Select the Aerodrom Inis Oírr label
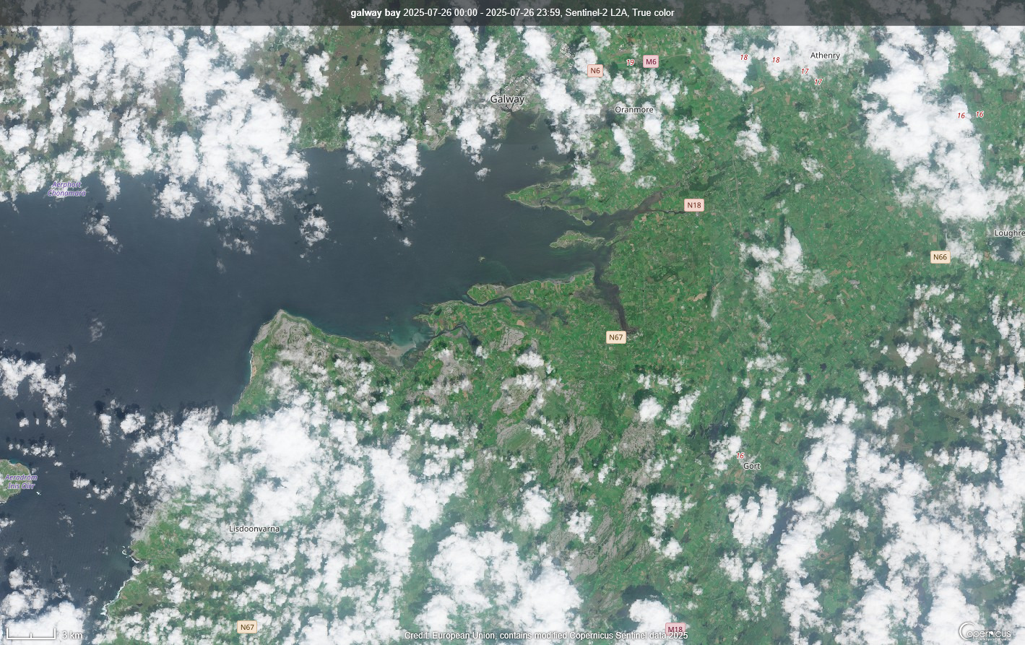The width and height of the screenshot is (1025, 645). coord(20,482)
